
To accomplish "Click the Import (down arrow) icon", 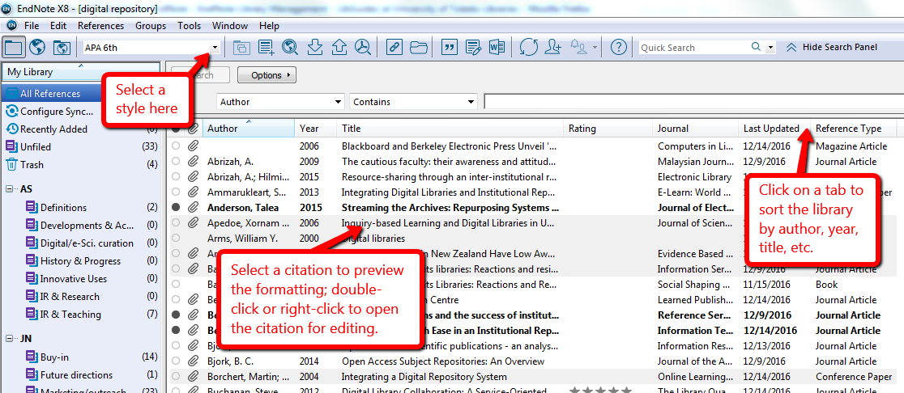I will click(x=315, y=47).
